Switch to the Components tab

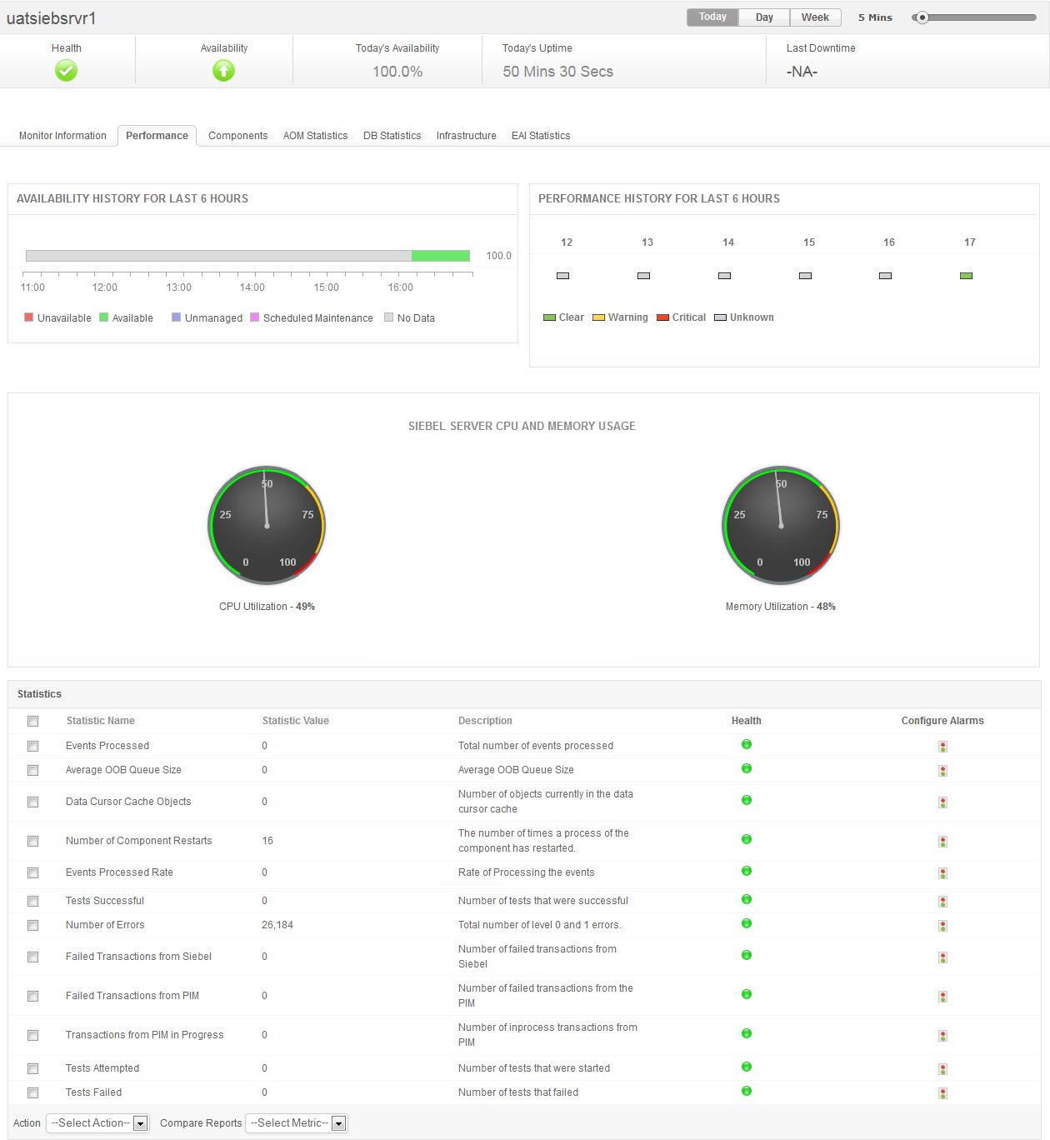[x=237, y=135]
